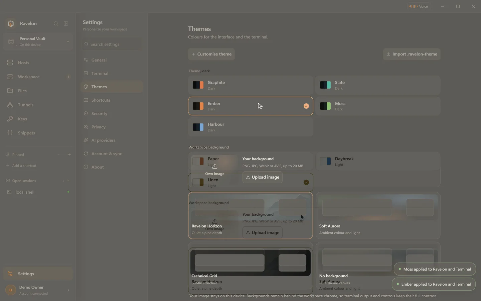Click the Harbour theme colour swatch
The height and width of the screenshot is (301, 481).
pyautogui.click(x=198, y=127)
